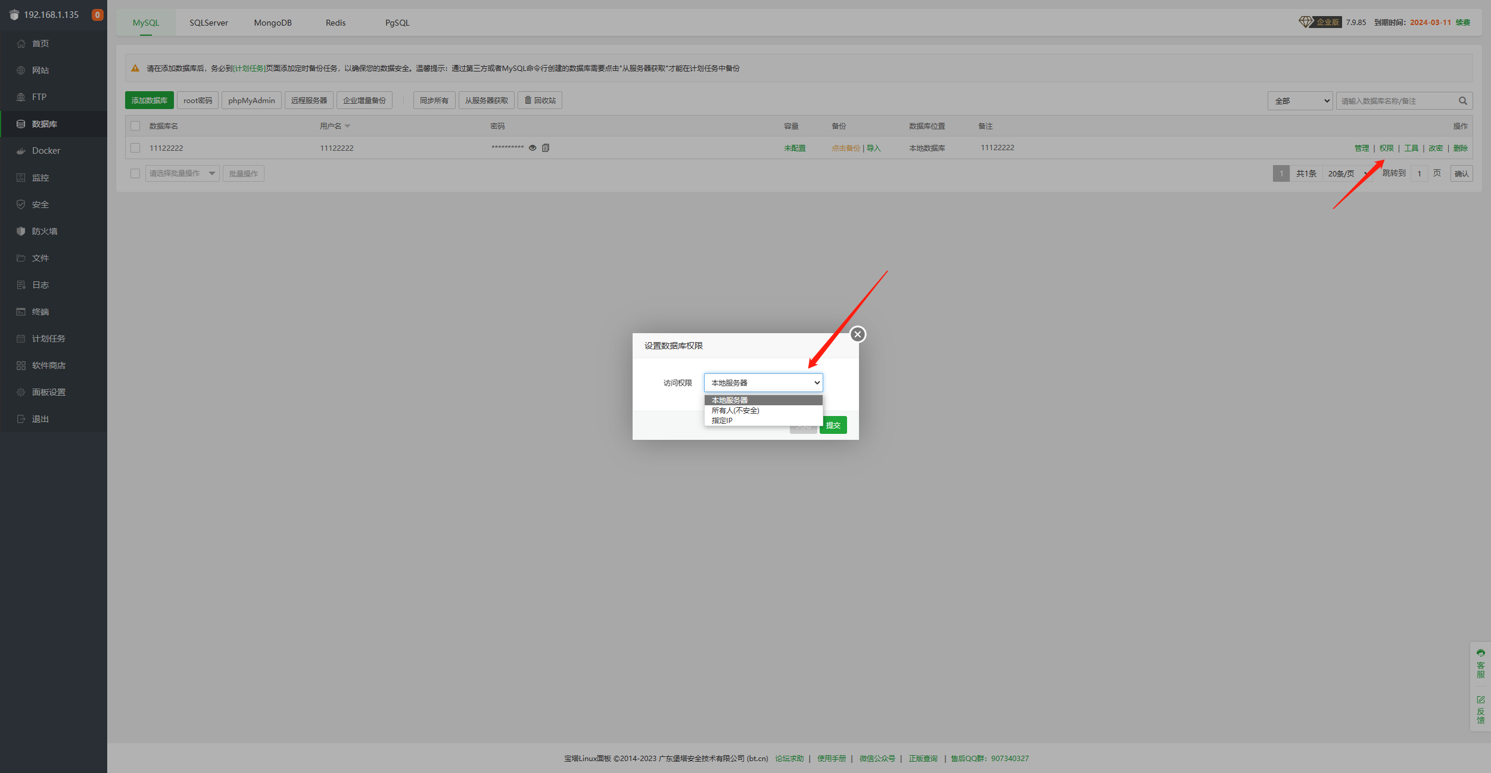Click the 批量操作 button

pyautogui.click(x=244, y=173)
